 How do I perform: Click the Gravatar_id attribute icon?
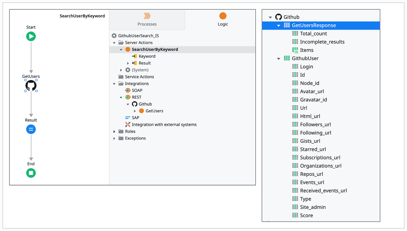point(295,100)
